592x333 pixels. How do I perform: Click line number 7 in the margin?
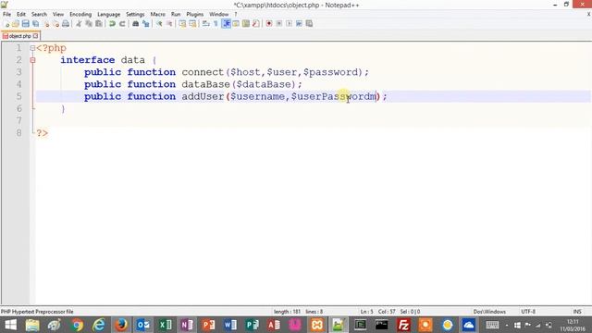18,121
